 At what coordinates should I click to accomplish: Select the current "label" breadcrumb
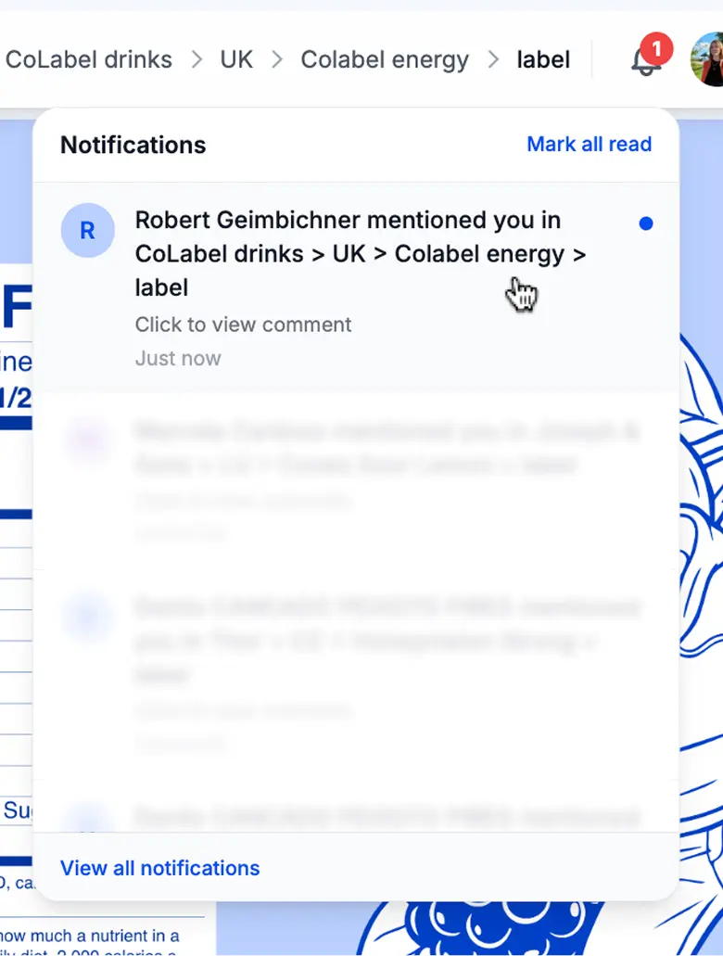point(543,60)
